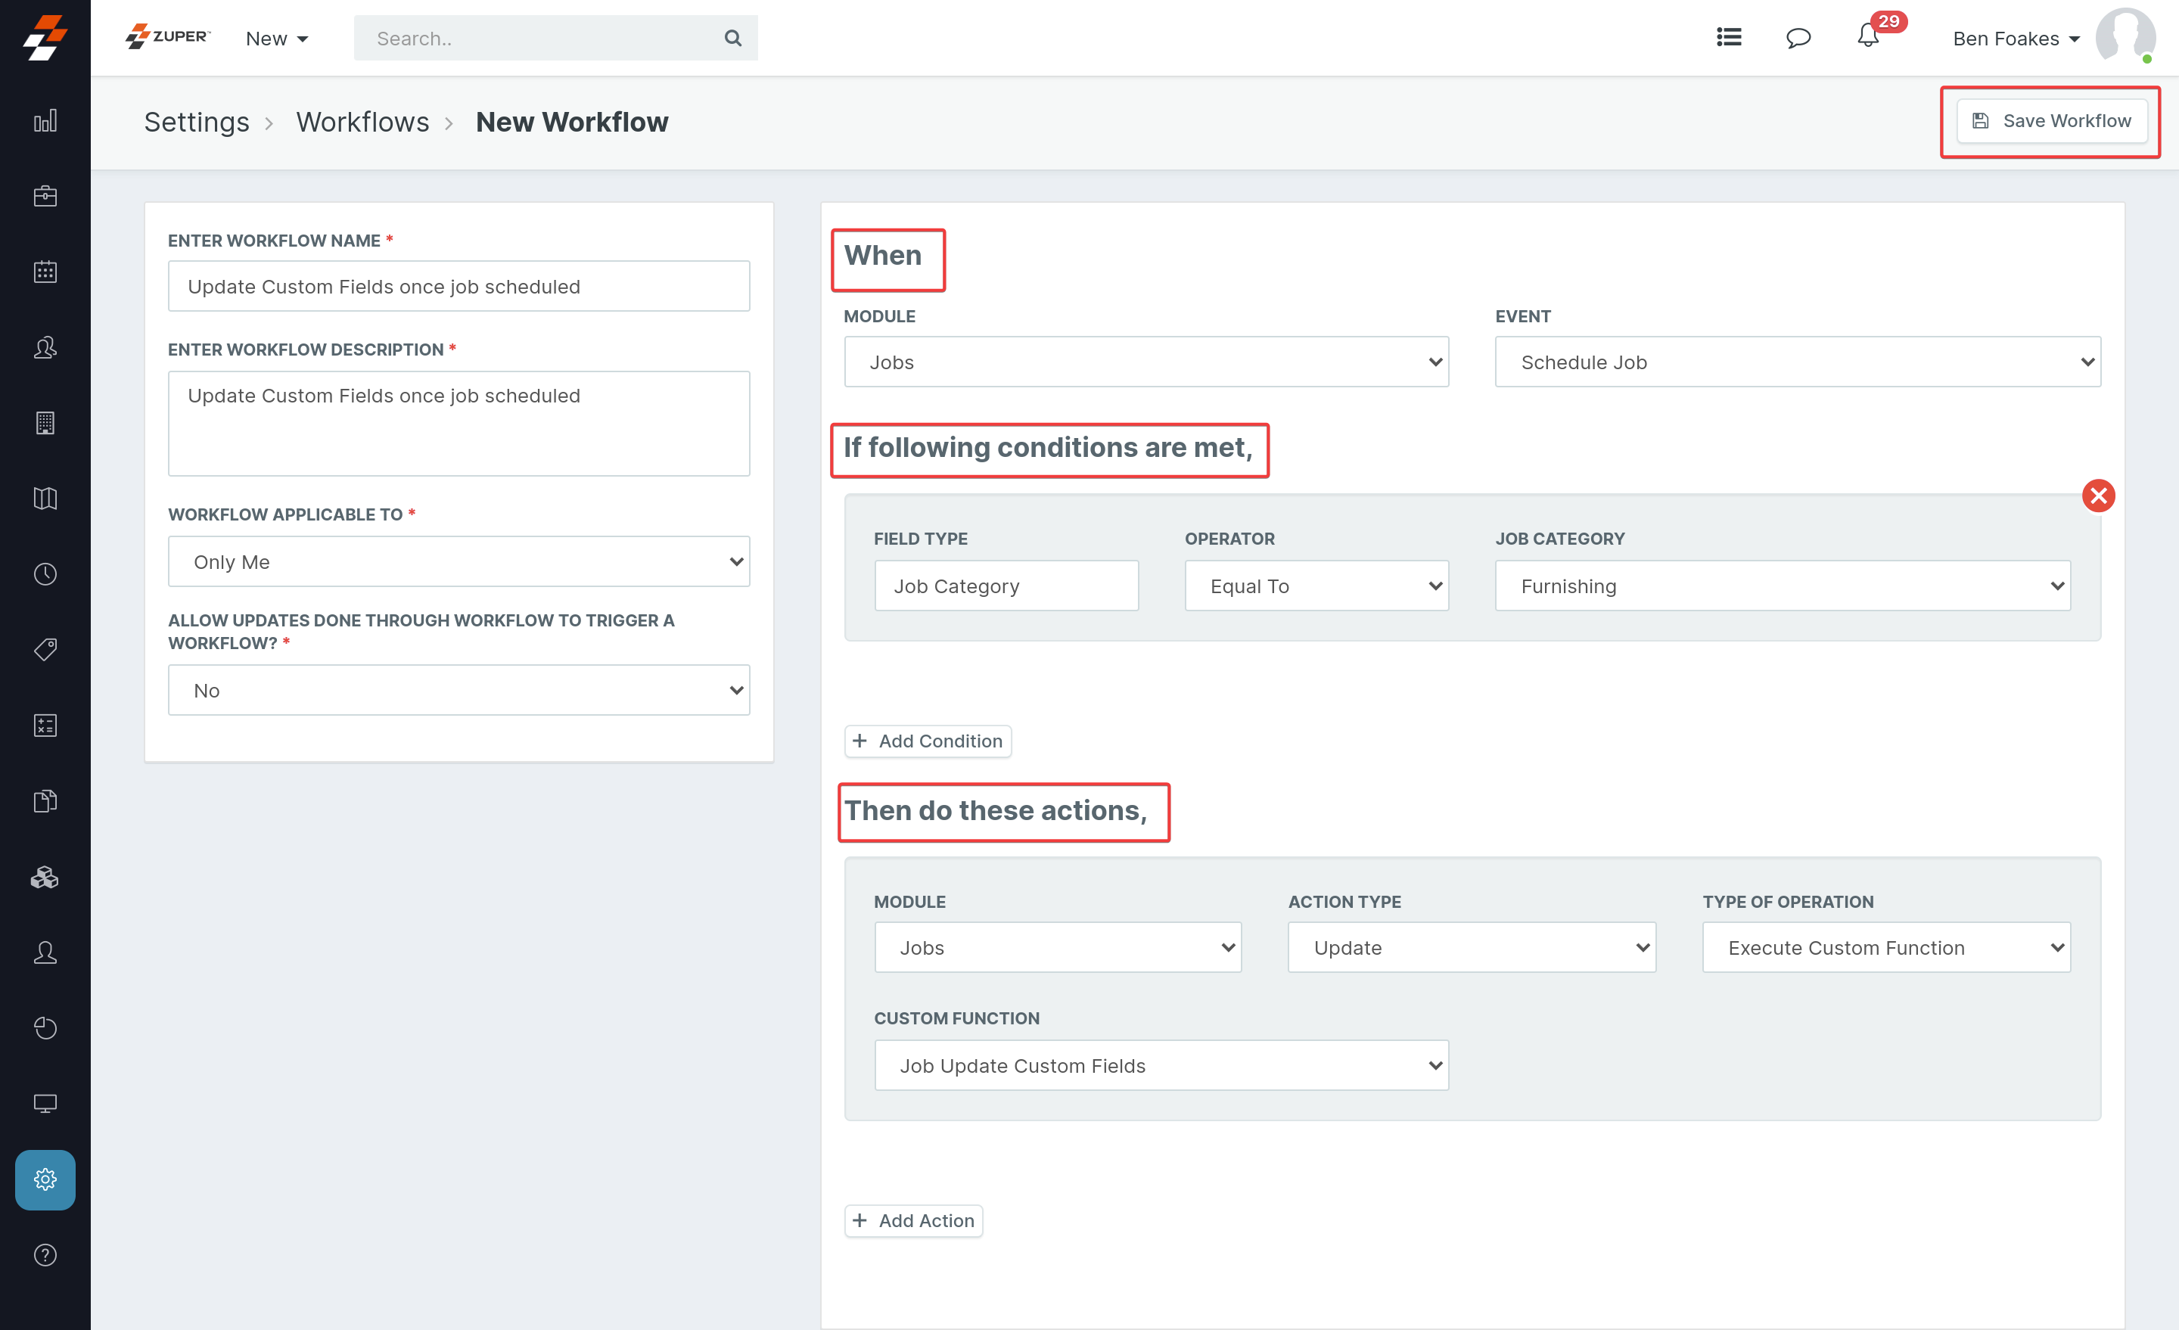
Task: Click the price tag sidebar icon
Action: pos(45,649)
